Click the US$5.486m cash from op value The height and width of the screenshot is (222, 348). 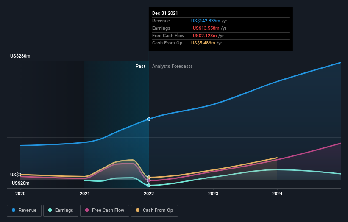203,43
